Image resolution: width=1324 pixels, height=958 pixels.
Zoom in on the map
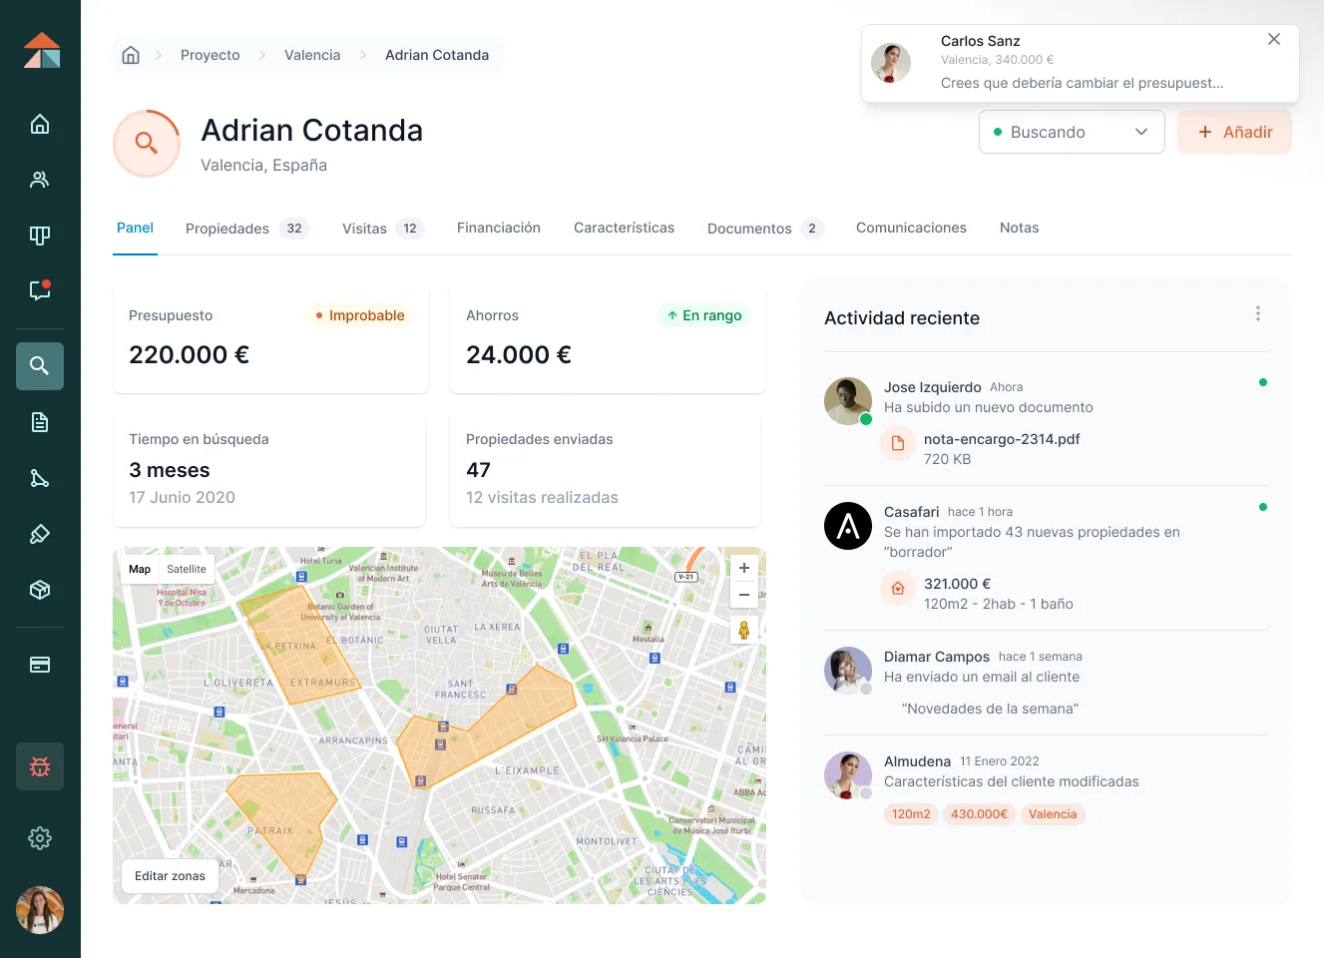coord(743,568)
